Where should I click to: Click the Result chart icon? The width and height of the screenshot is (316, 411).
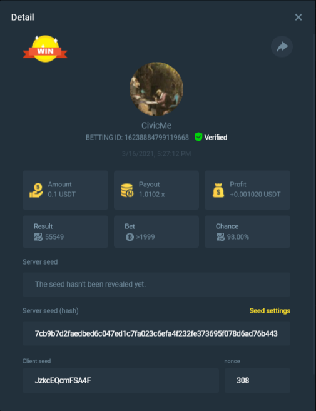pyautogui.click(x=38, y=237)
